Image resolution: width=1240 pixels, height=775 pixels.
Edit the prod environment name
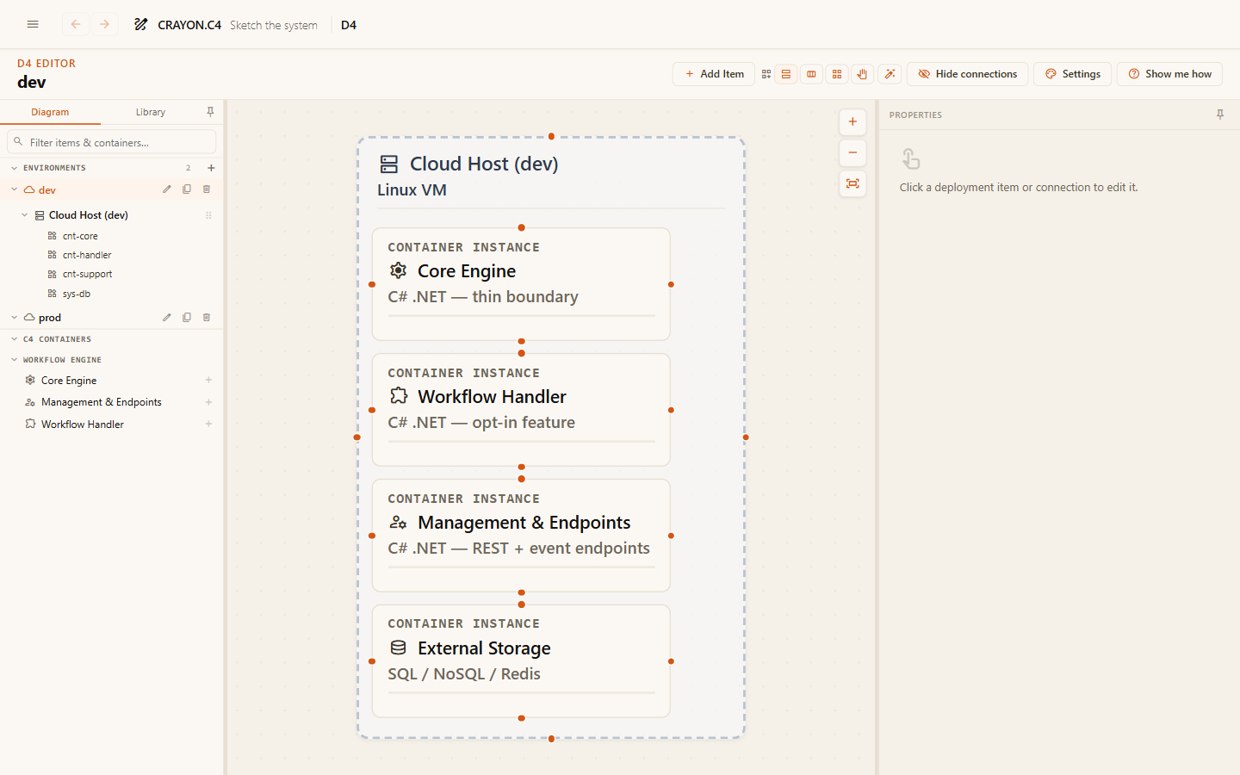[x=167, y=318]
